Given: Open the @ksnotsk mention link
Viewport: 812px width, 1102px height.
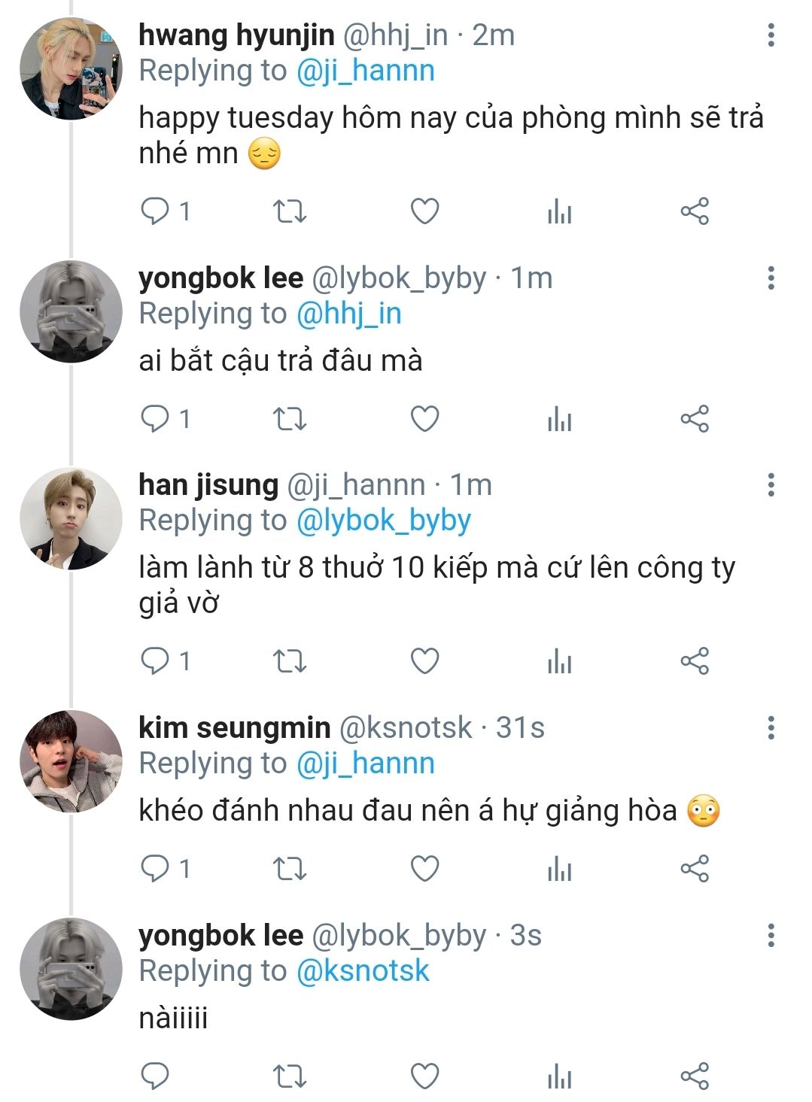Looking at the screenshot, I should coord(363,971).
